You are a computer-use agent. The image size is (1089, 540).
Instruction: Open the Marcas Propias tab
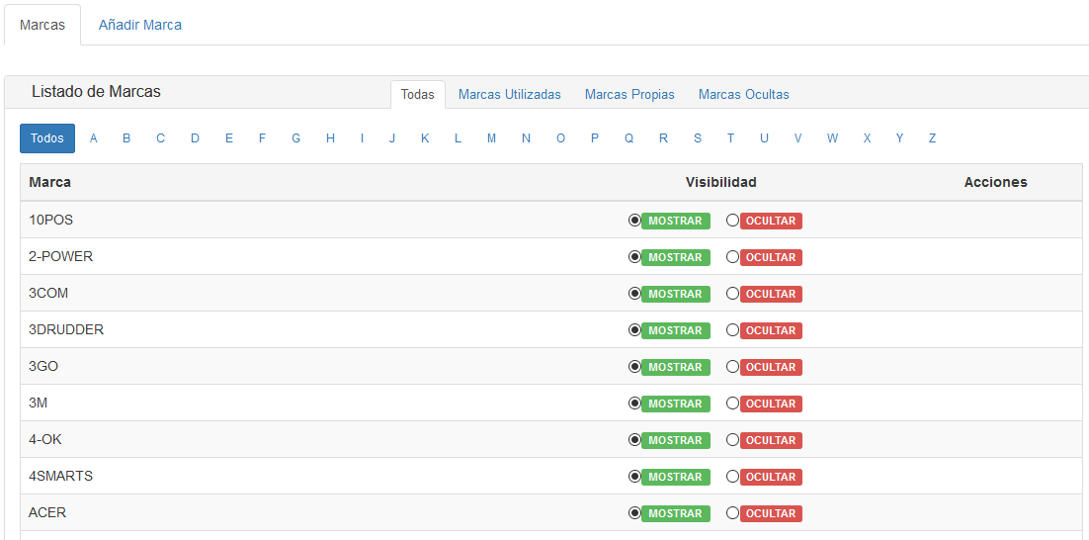coord(629,95)
